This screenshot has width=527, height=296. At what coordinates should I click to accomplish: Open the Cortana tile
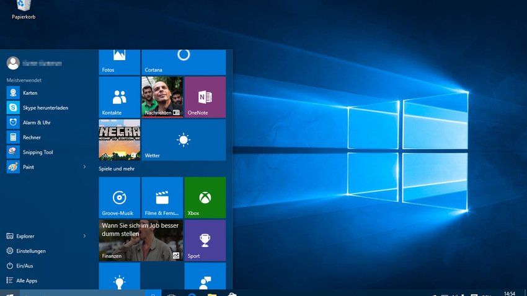click(x=184, y=62)
